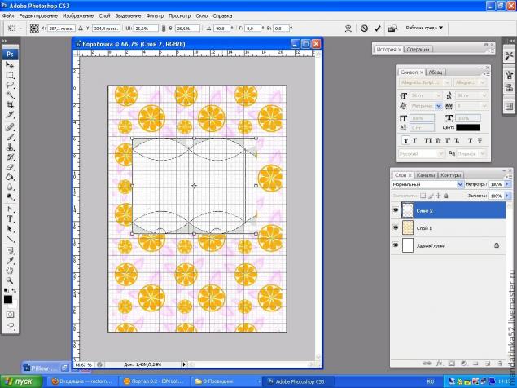Cancel the transform in options bar
The width and height of the screenshot is (517, 388).
(364, 29)
